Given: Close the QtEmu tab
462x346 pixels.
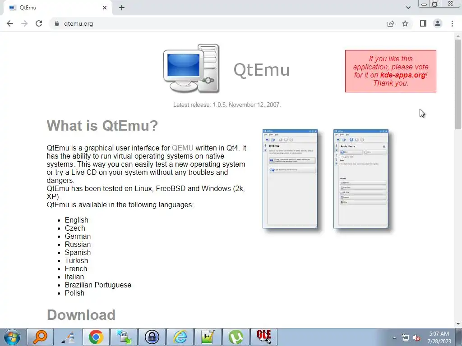Looking at the screenshot, I should [x=105, y=8].
